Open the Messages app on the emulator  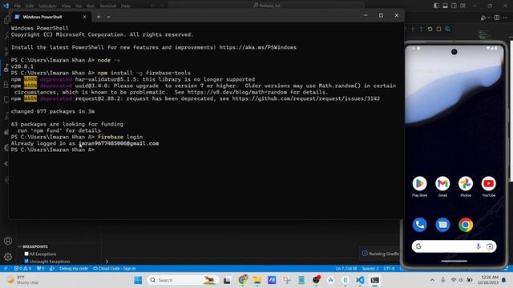click(x=442, y=225)
